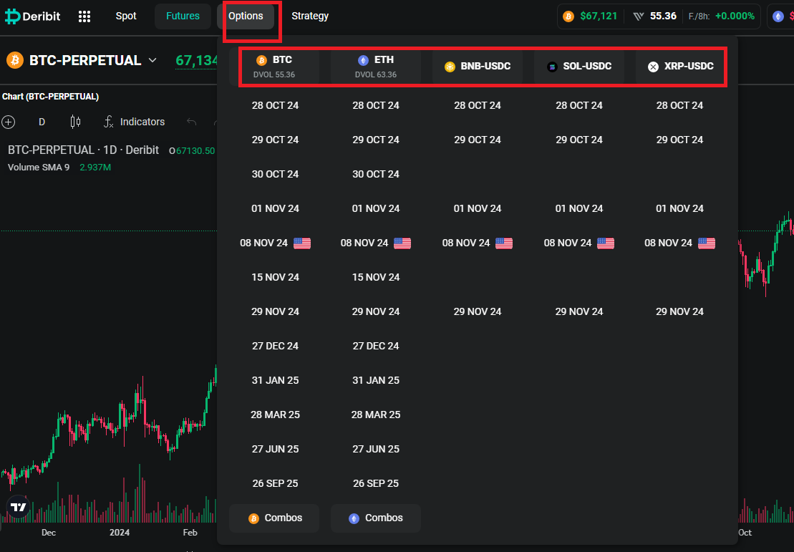Select the SOL-USDC options tab
794x552 pixels.
[579, 67]
